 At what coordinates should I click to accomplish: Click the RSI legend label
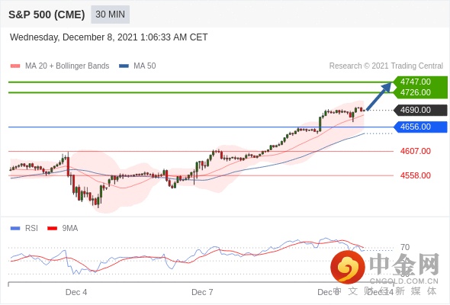[31, 229]
